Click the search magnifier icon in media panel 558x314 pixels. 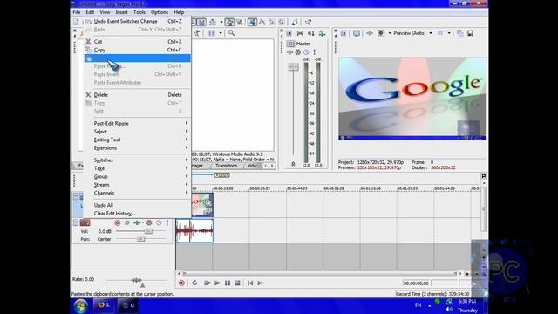tap(232, 33)
